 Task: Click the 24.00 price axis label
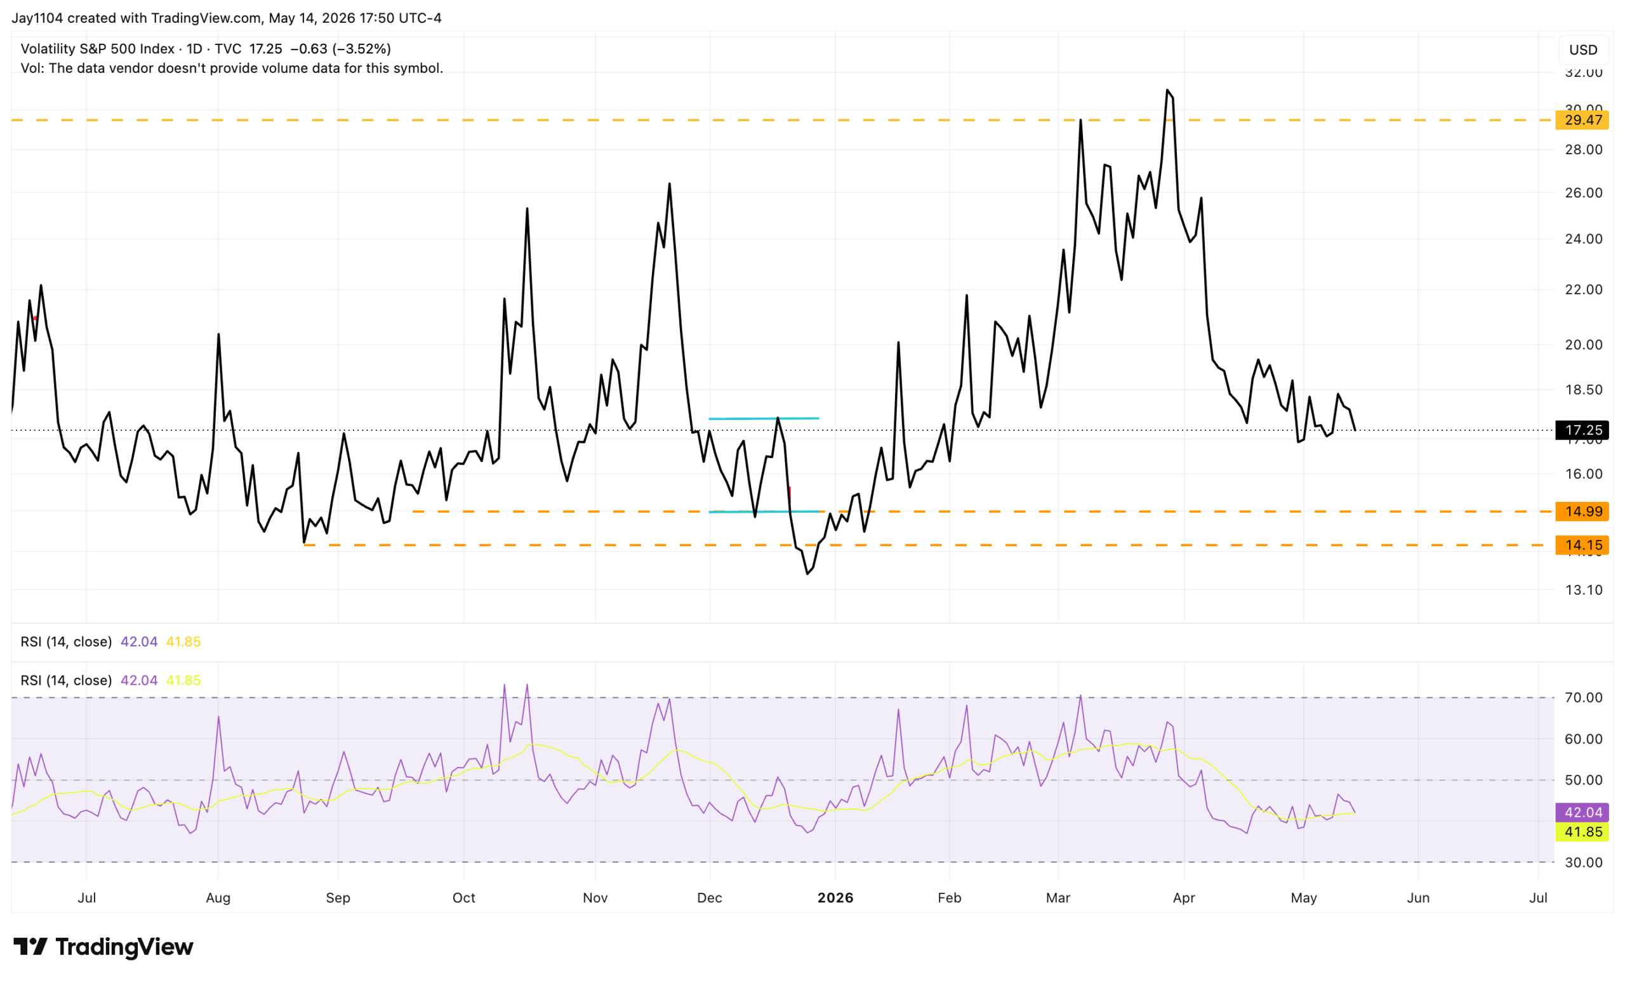[1584, 239]
